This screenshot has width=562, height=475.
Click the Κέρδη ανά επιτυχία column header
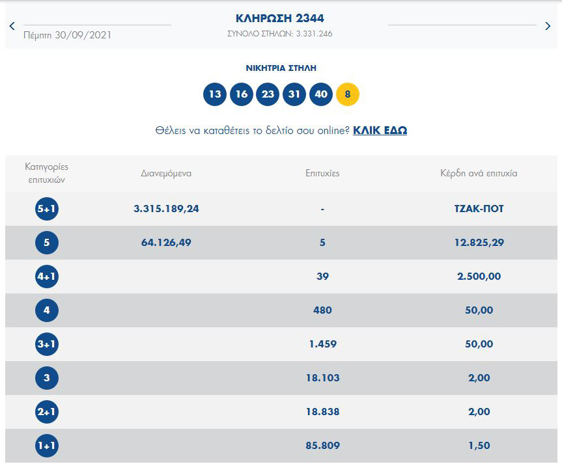(x=479, y=174)
